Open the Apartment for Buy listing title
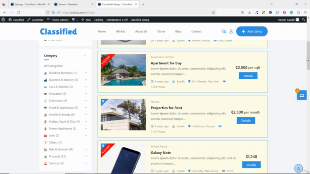 [166, 63]
